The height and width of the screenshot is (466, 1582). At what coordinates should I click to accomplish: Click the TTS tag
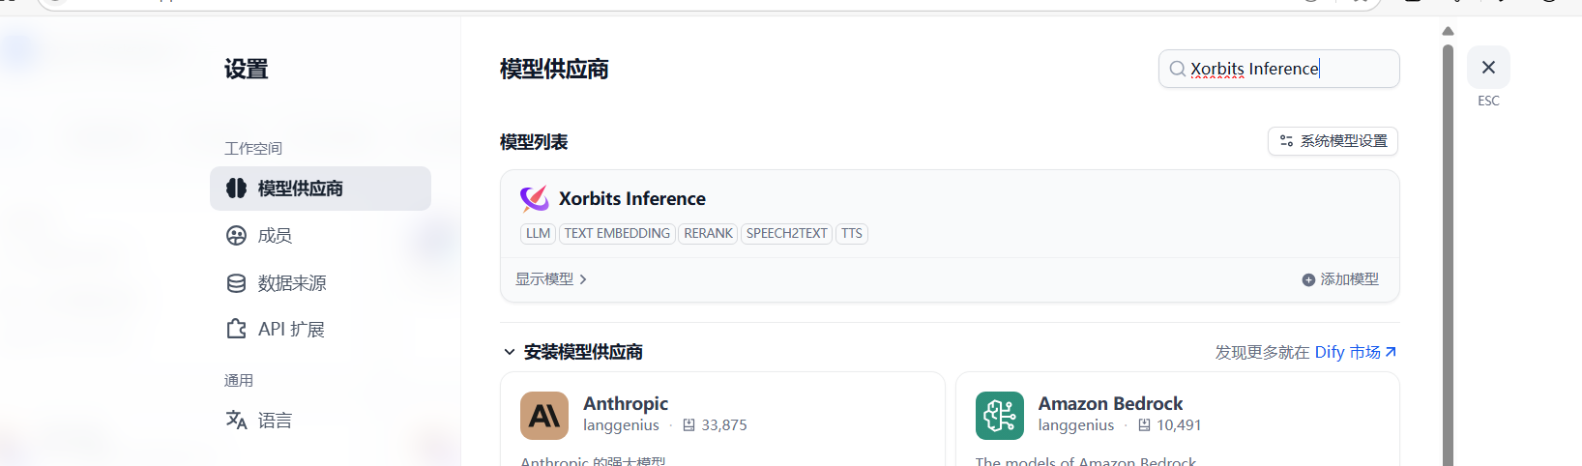pos(851,233)
